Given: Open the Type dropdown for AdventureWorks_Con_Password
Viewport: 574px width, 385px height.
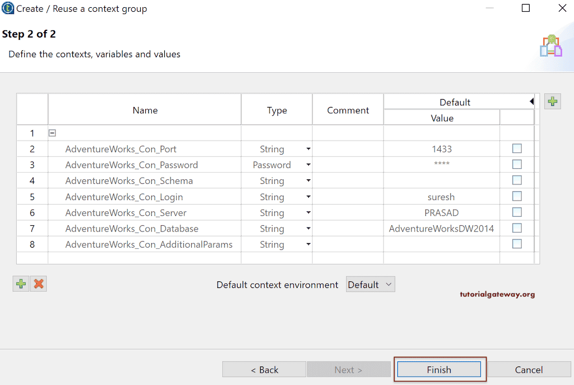Looking at the screenshot, I should pos(308,165).
